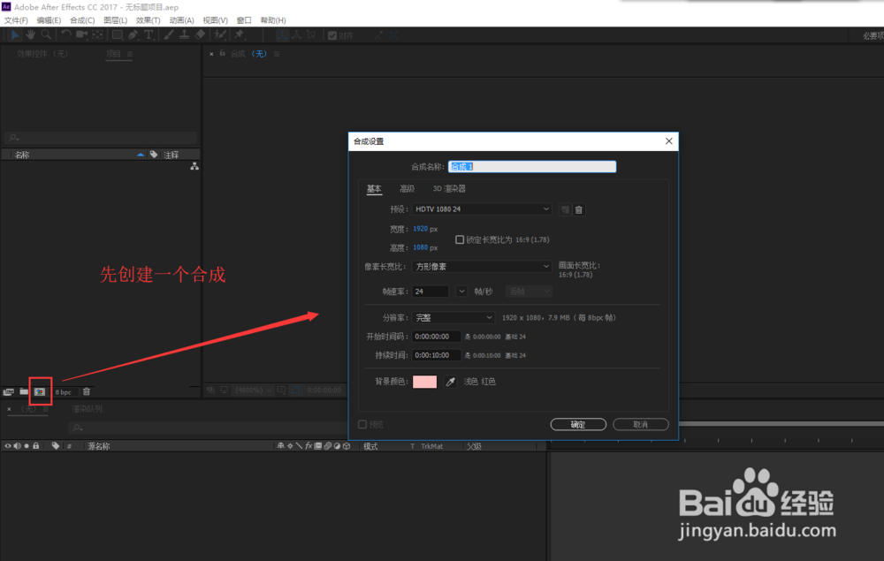Select the Hand tool
This screenshot has width=884, height=561.
click(x=30, y=35)
